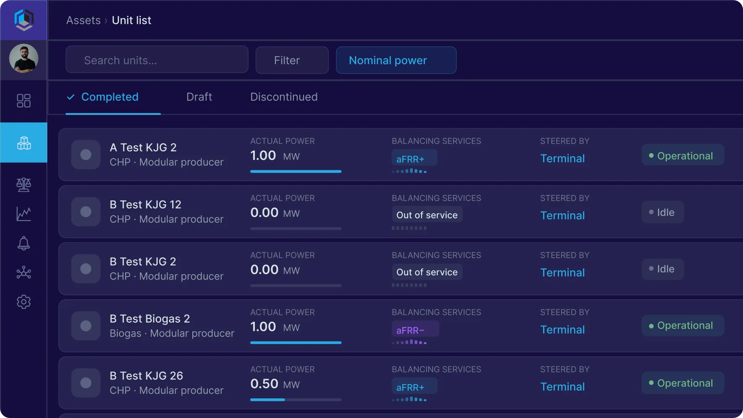
Task: Select the B Test KJG 12 radio button
Action: point(86,212)
